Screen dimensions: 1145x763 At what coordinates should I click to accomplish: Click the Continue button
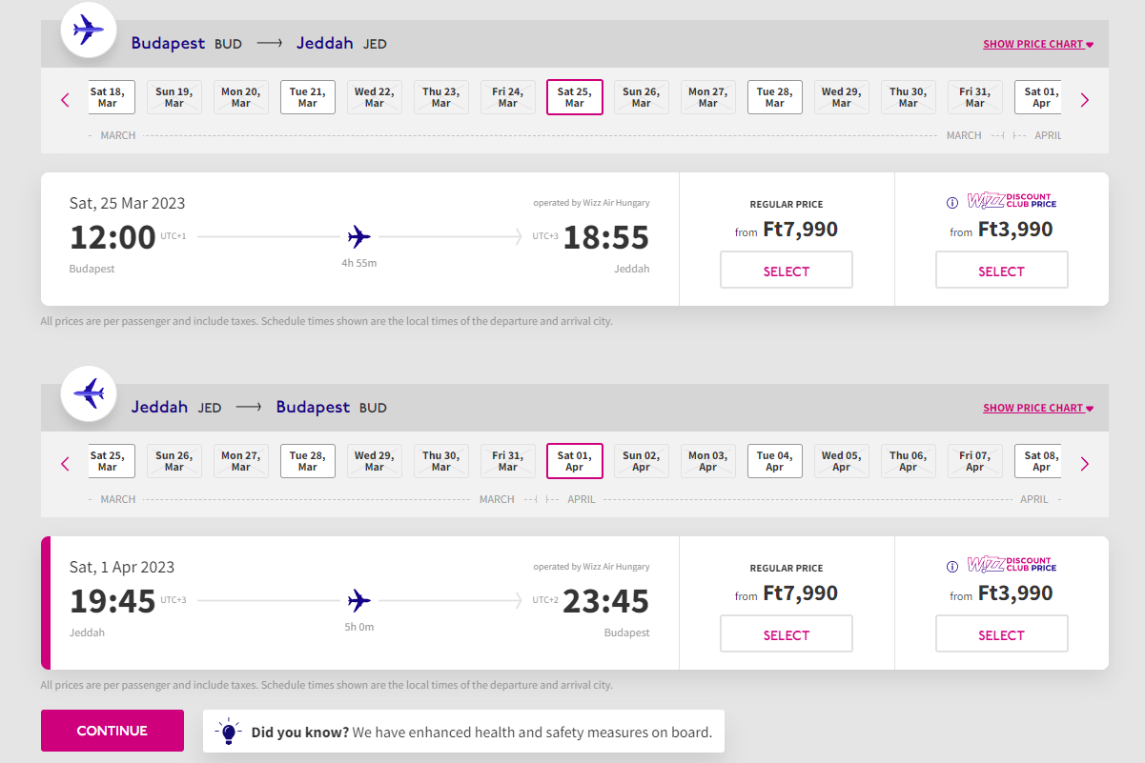[x=112, y=731]
